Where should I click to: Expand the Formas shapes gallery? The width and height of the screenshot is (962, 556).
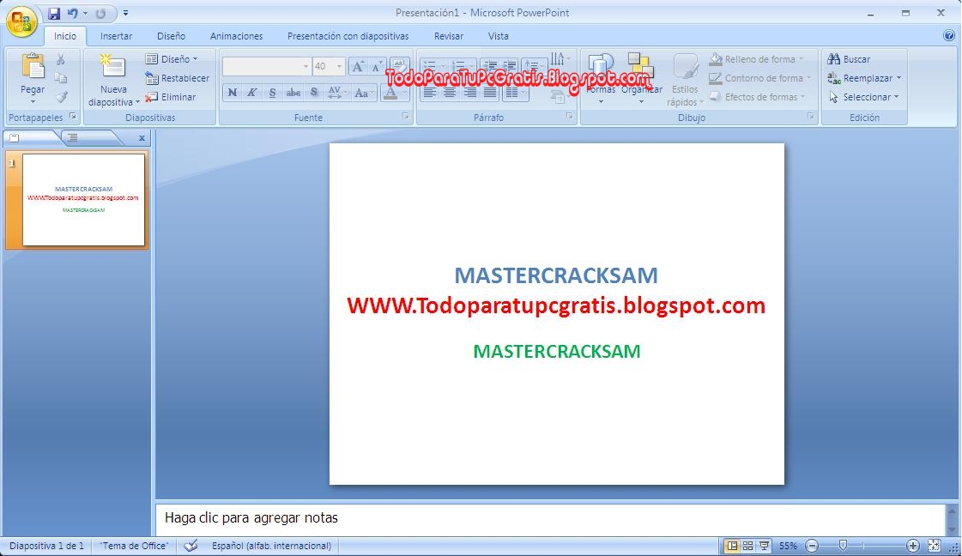(601, 80)
